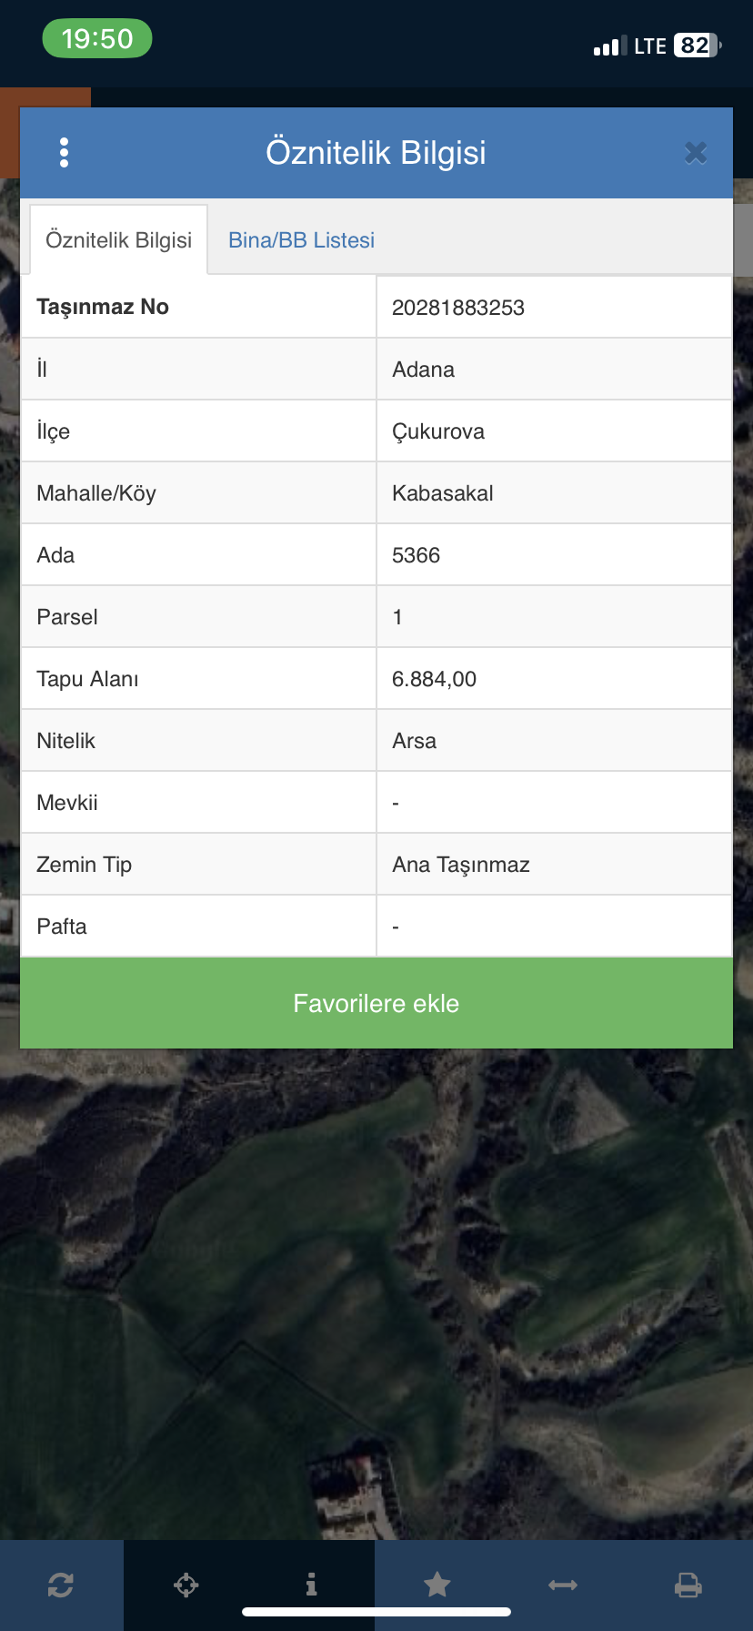Tap the satellite map below the dialog

tap(376, 1292)
